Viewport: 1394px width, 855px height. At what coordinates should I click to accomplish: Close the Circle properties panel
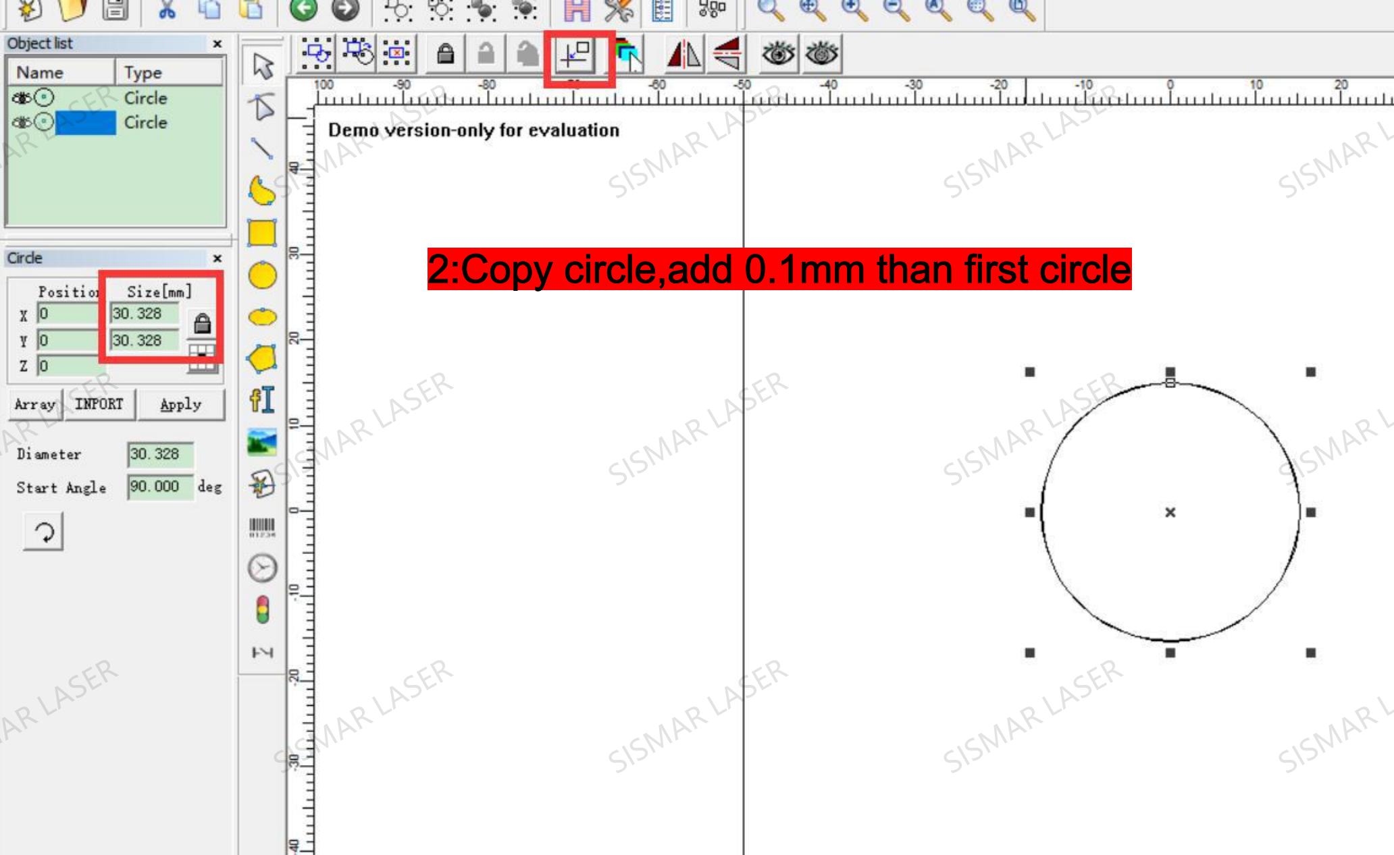click(x=217, y=258)
